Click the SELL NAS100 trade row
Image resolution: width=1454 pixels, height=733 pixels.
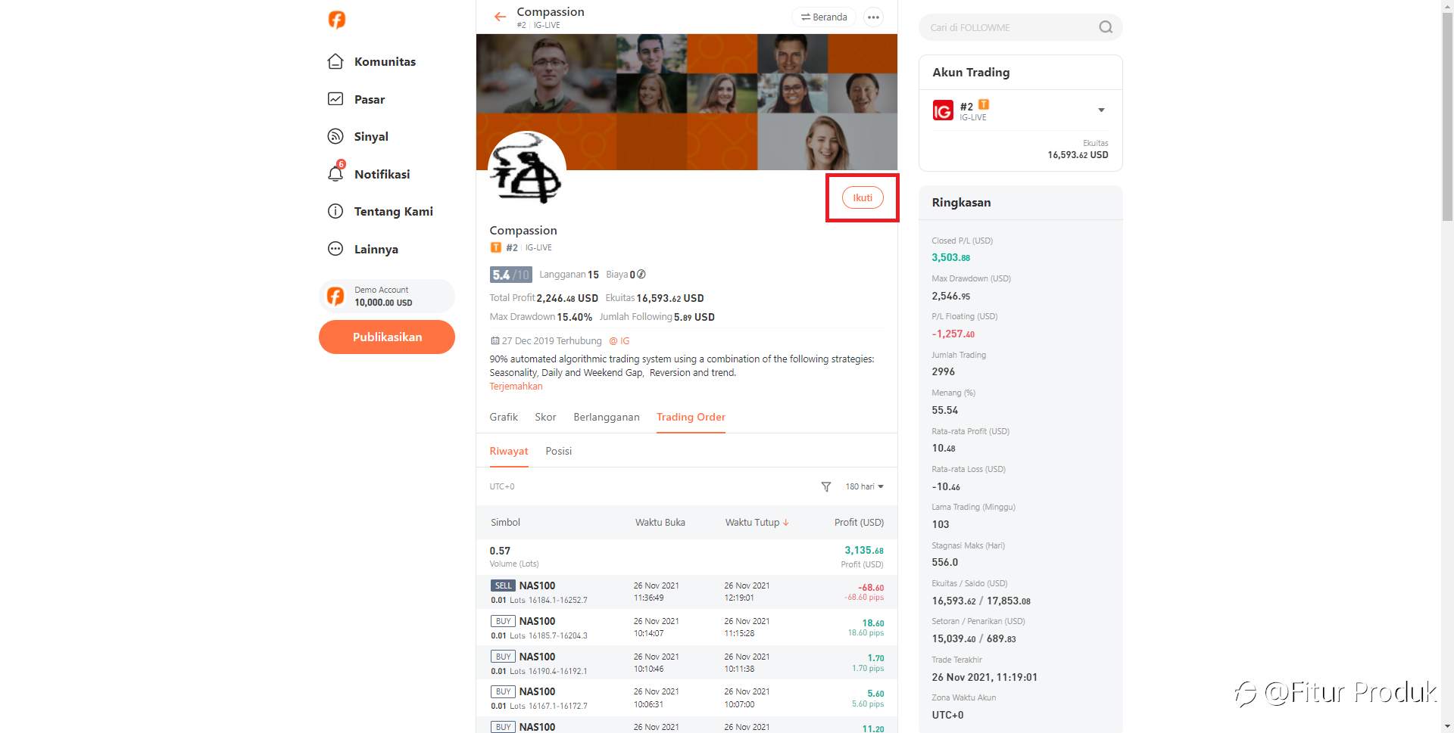[687, 592]
